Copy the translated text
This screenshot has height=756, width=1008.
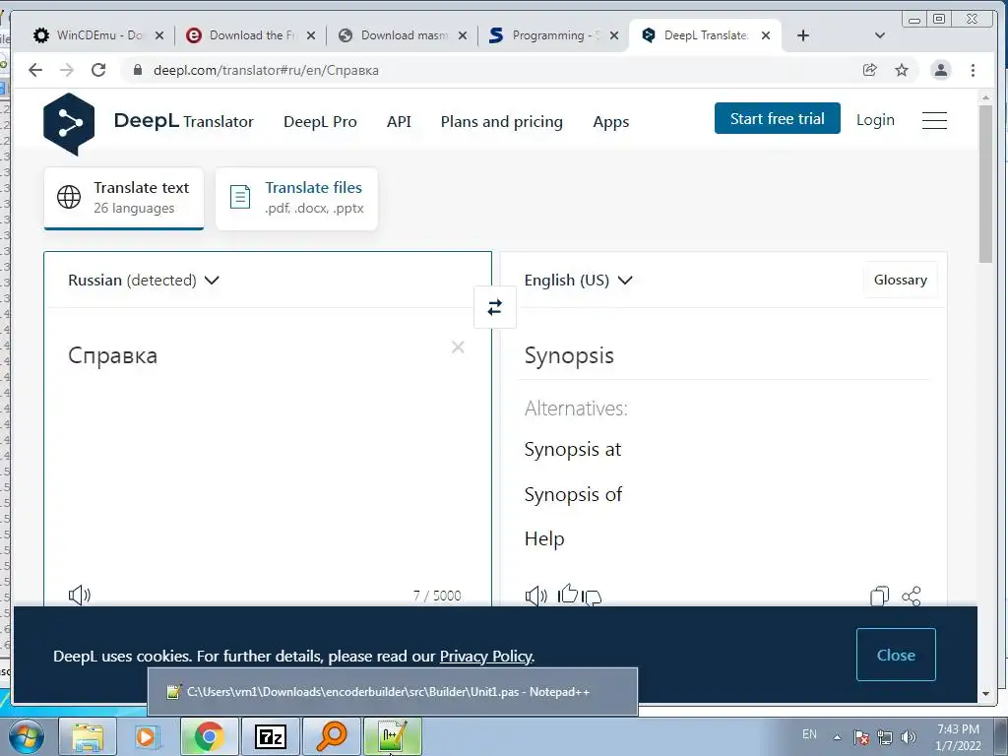(879, 596)
